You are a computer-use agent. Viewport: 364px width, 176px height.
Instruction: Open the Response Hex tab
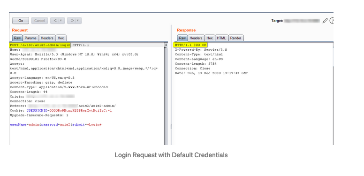click(x=210, y=38)
